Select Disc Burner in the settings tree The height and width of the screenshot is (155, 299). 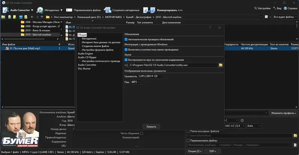point(84,69)
